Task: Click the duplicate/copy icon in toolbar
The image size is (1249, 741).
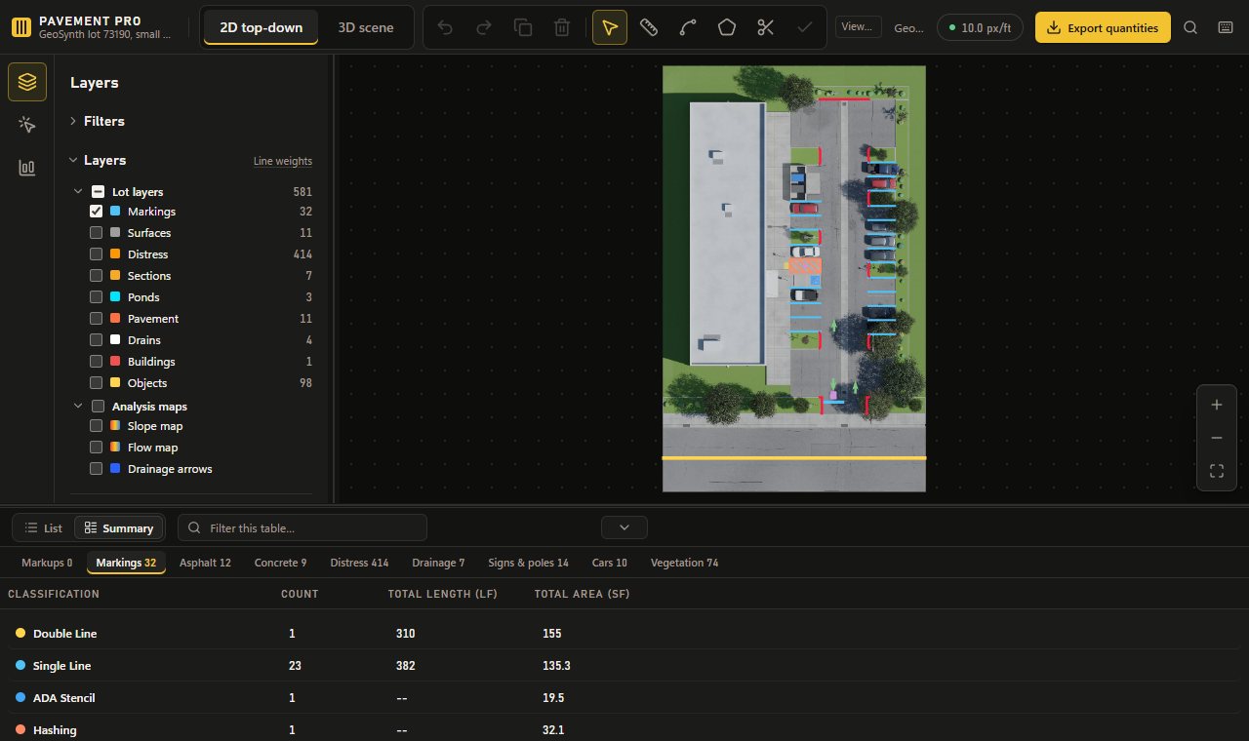Action: coord(523,27)
